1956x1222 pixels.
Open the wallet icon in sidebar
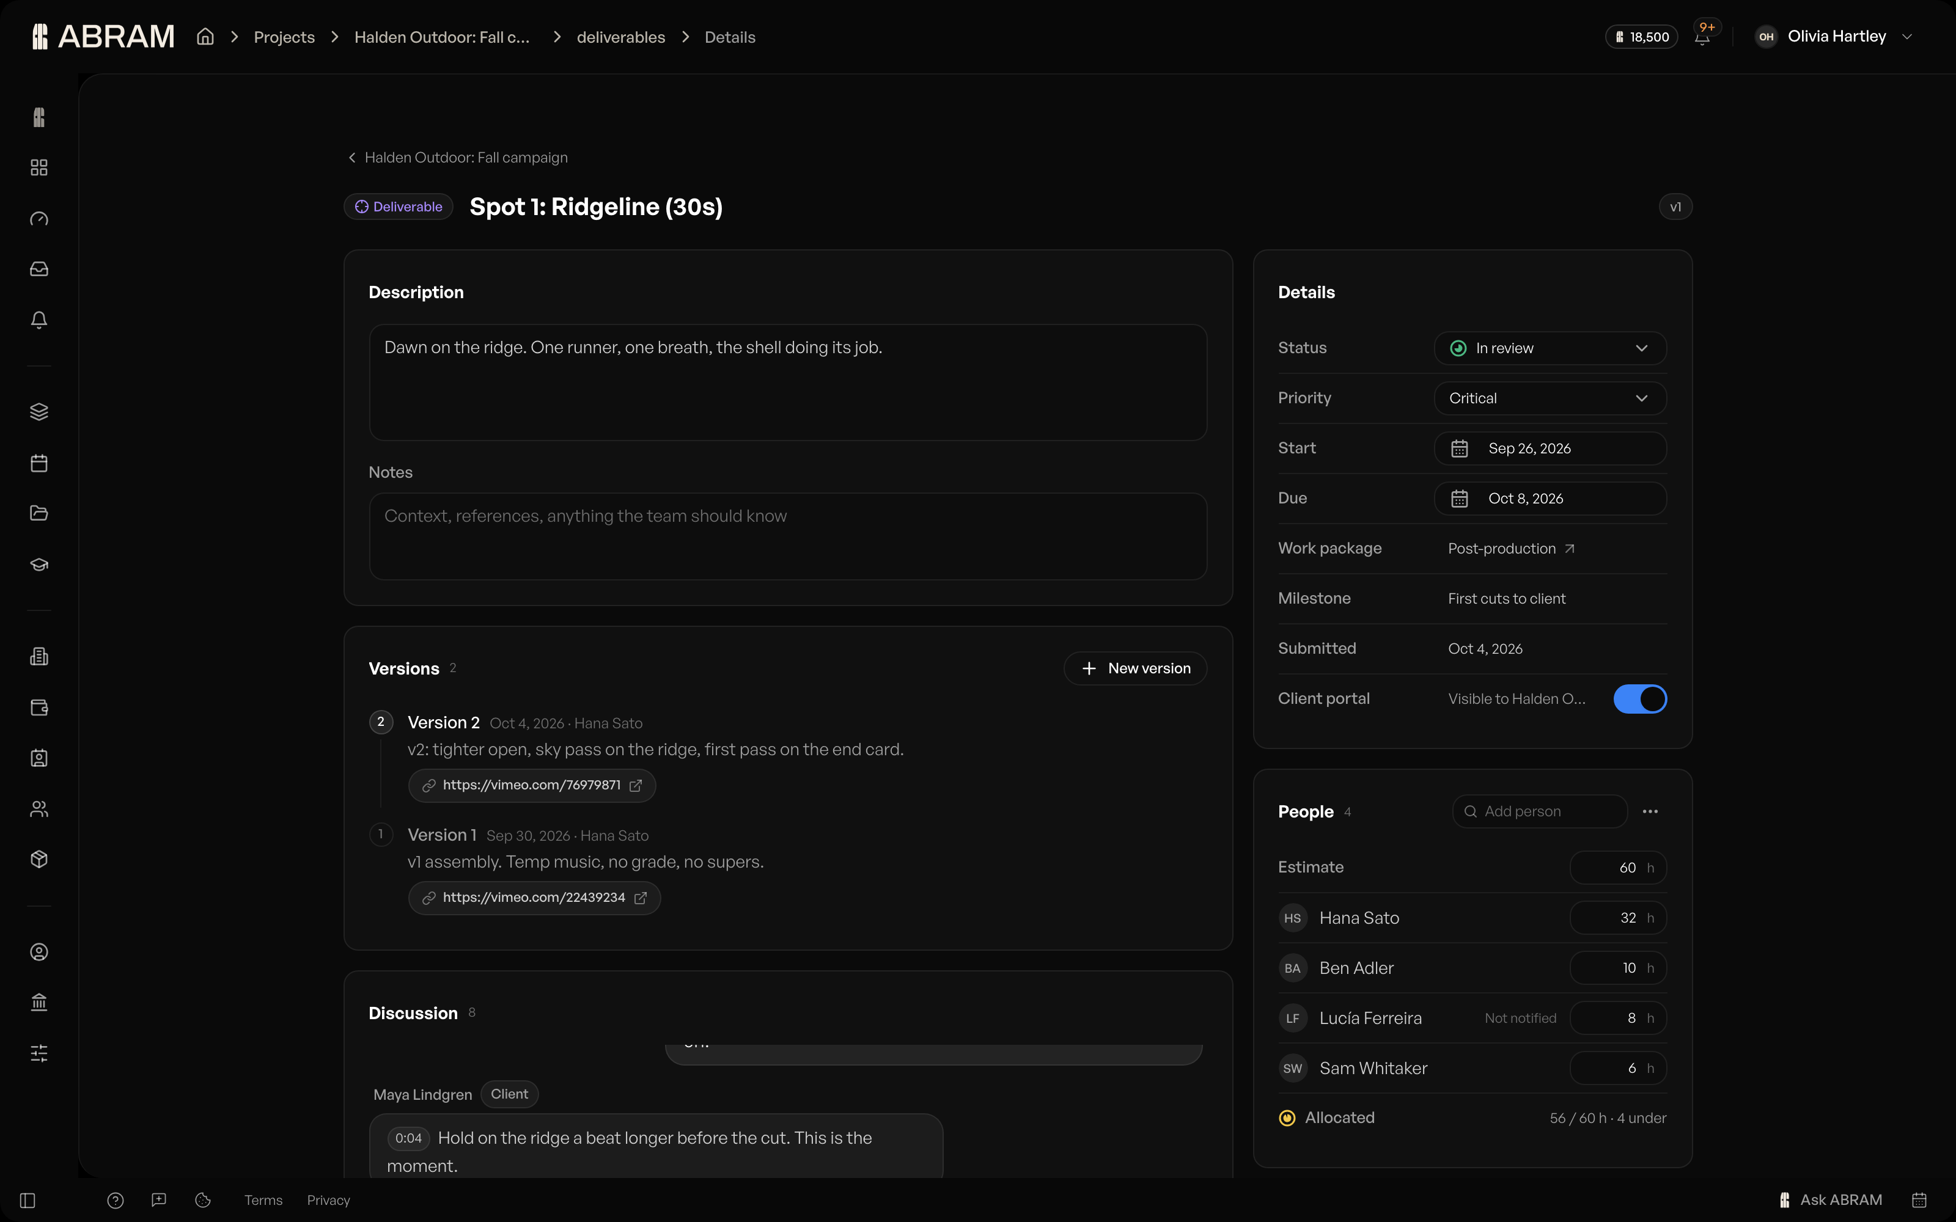coord(39,707)
